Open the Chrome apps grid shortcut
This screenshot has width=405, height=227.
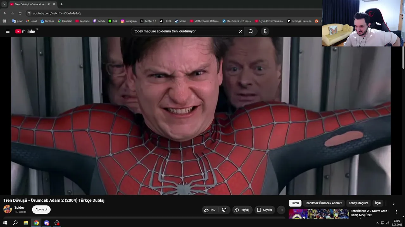[4, 21]
